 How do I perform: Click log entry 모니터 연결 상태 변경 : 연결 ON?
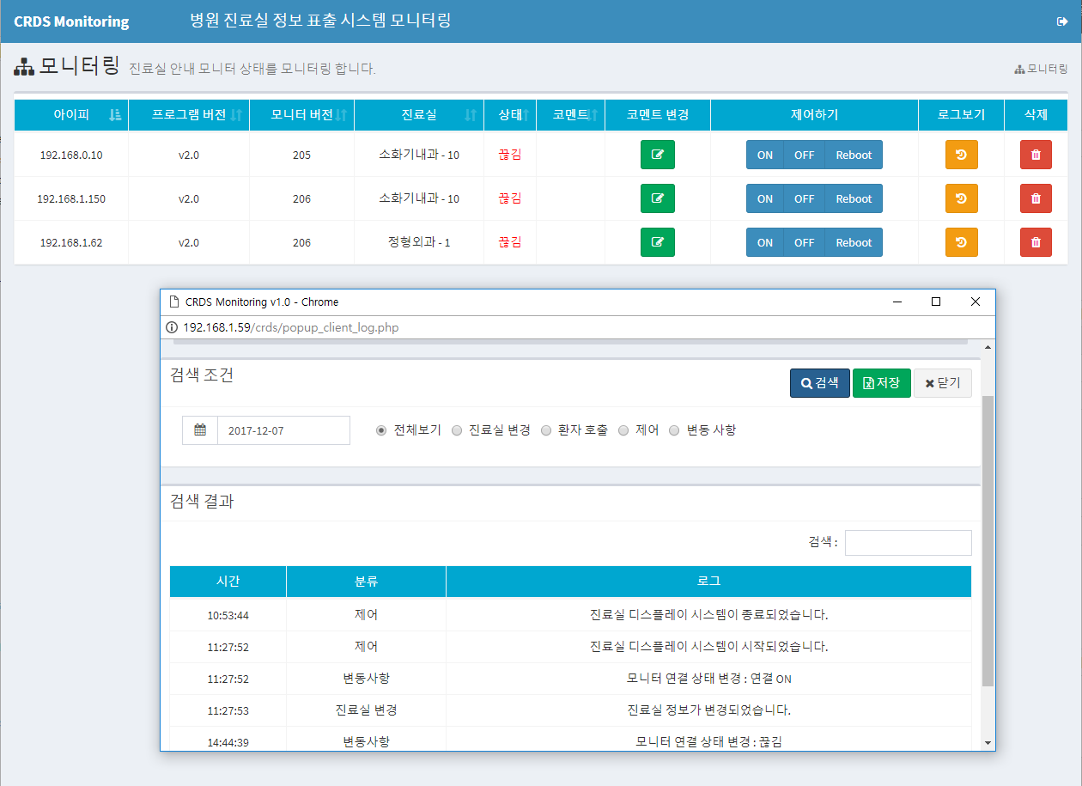tap(708, 679)
